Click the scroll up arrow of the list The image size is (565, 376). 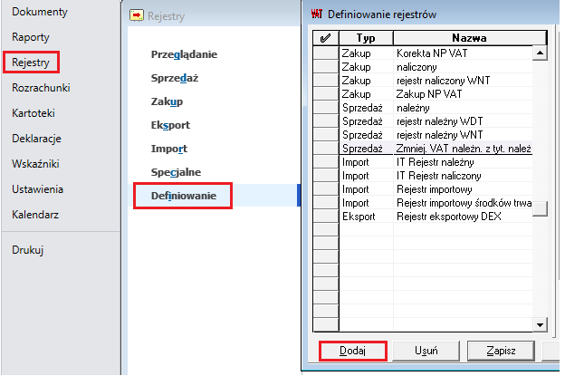[540, 53]
